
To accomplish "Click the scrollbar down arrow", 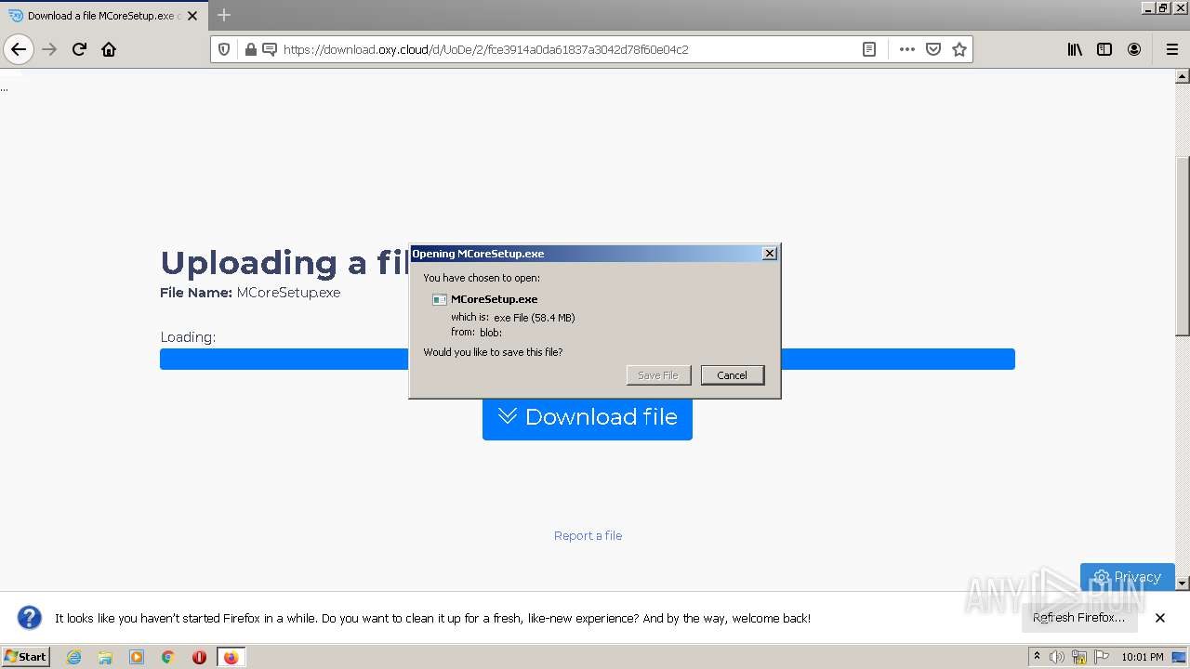I will (x=1183, y=584).
